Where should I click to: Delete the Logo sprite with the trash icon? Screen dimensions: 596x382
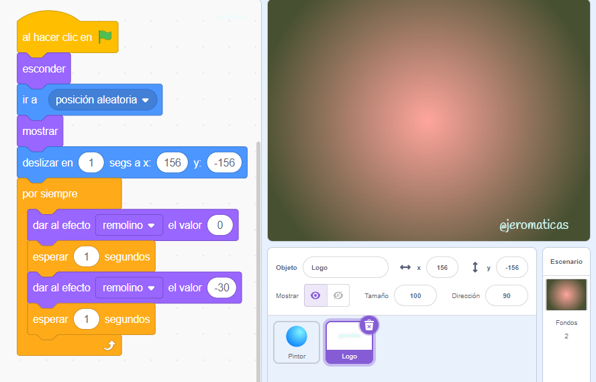tap(368, 326)
